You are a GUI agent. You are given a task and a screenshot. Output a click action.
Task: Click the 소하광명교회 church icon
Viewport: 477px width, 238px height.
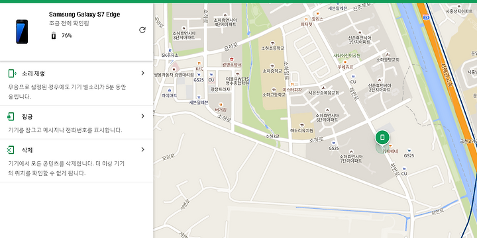click(388, 55)
